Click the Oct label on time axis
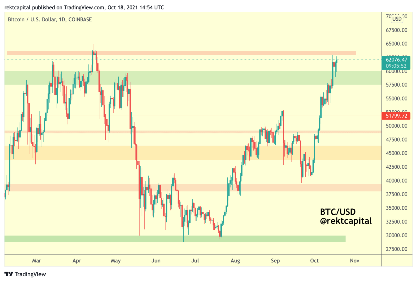The image size is (417, 282). (x=315, y=261)
